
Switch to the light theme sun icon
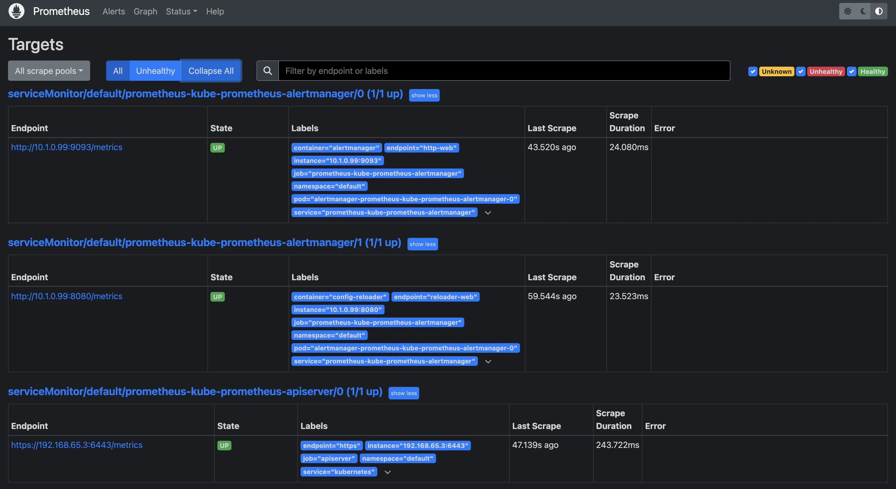point(848,11)
